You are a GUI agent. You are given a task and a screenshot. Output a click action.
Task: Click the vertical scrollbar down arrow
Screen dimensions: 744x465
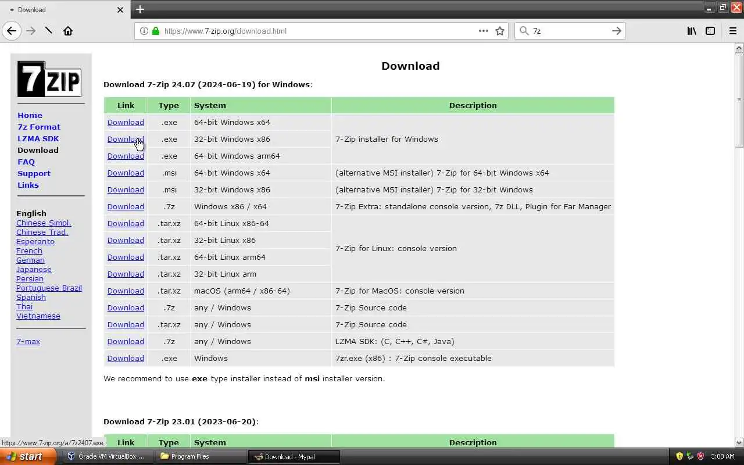[739, 443]
